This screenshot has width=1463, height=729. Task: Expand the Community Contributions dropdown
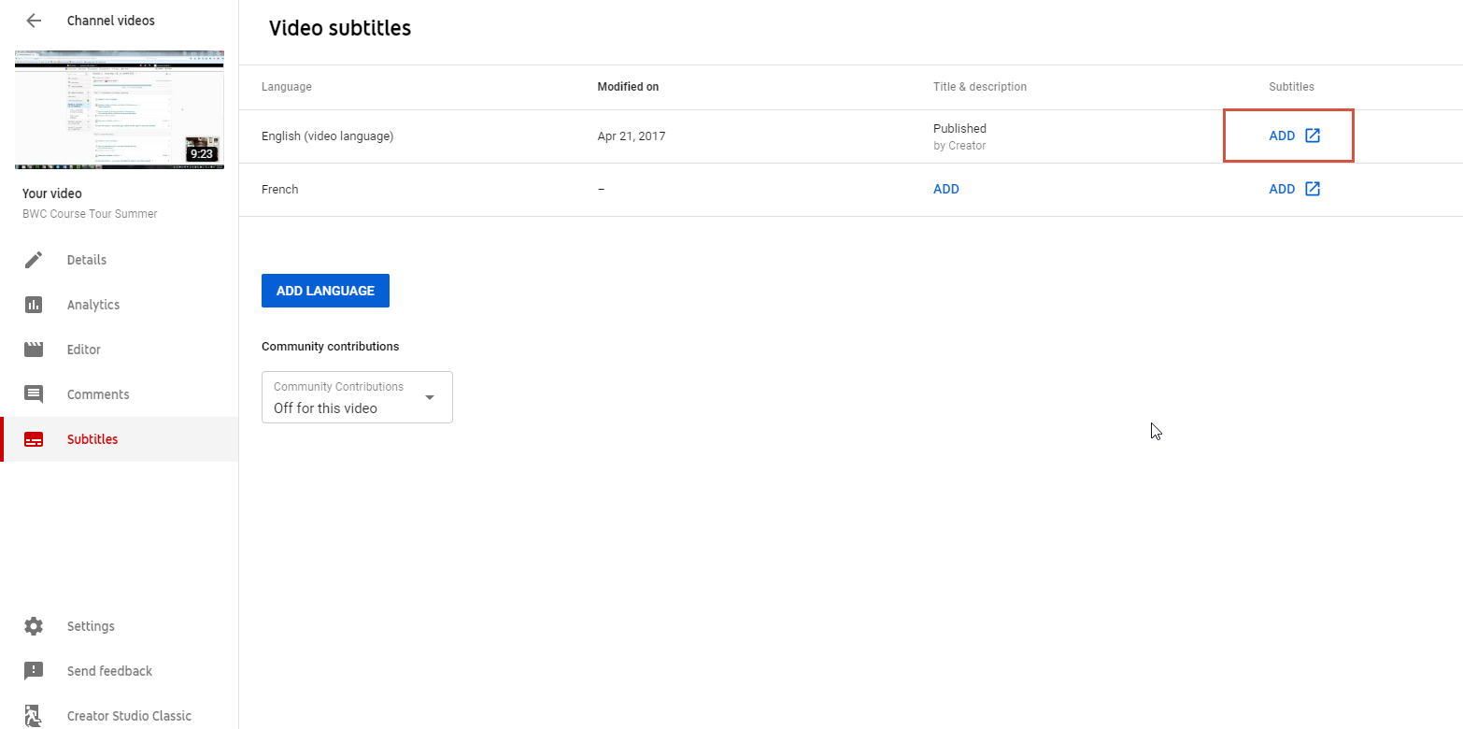(357, 397)
